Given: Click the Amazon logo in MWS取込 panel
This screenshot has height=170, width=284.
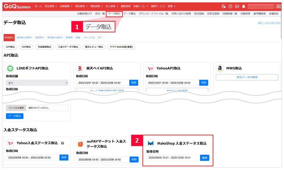Looking at the screenshot, I should (220, 68).
